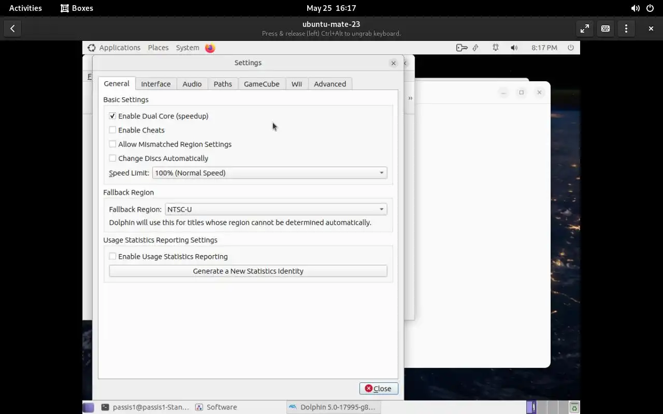Open the MATE power/shutdown indicator
The height and width of the screenshot is (414, 663).
[x=571, y=48]
